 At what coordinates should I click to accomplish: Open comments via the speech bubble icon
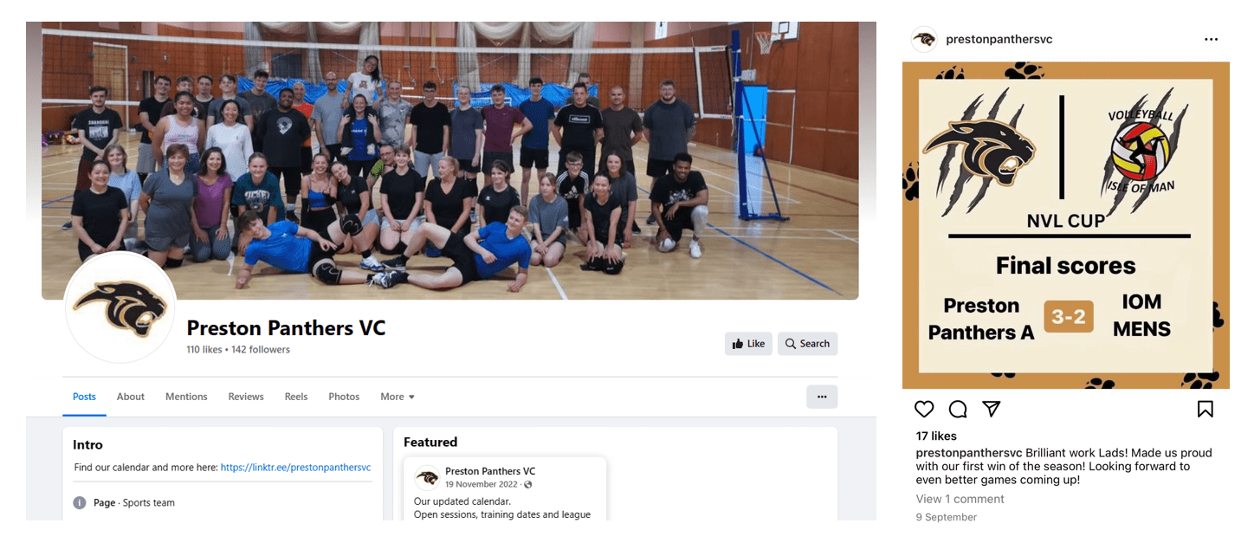pos(958,409)
